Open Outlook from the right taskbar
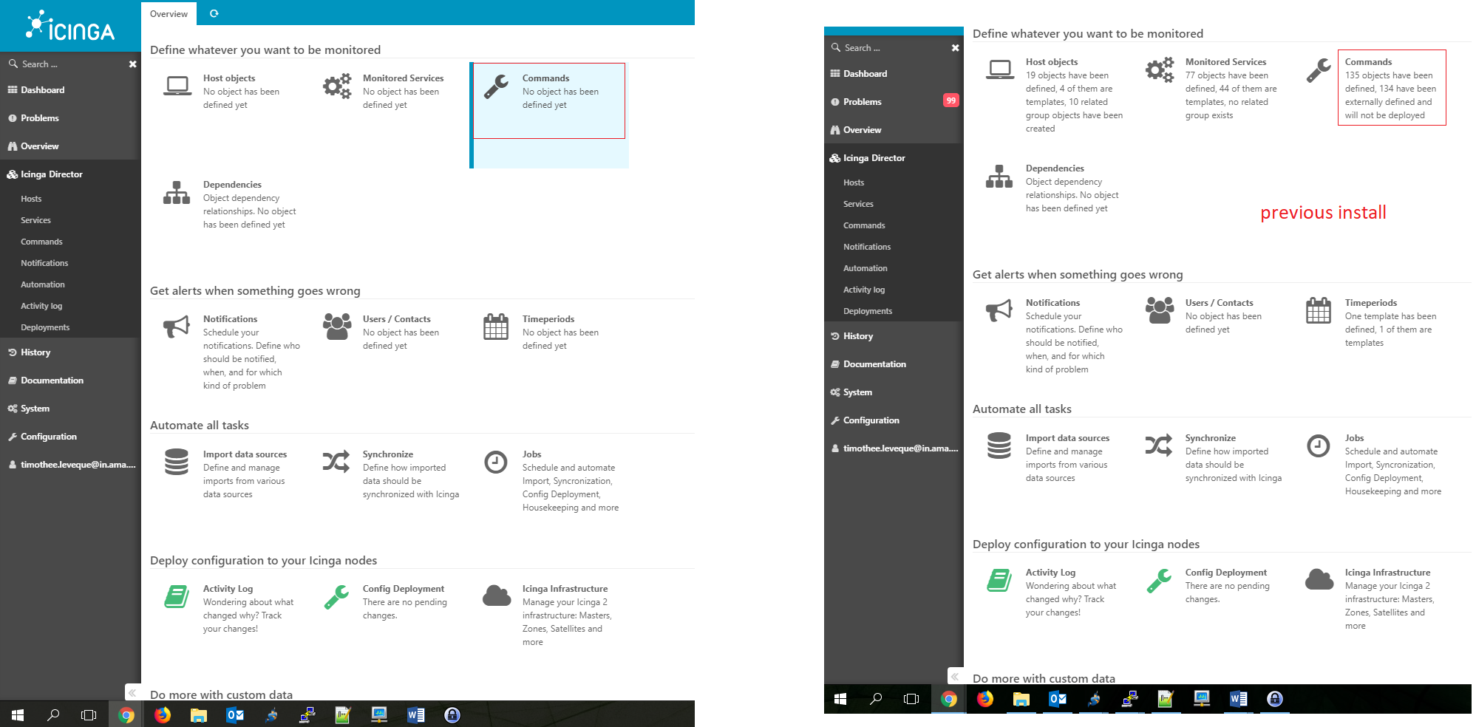The height and width of the screenshot is (727, 1476). 1058,699
